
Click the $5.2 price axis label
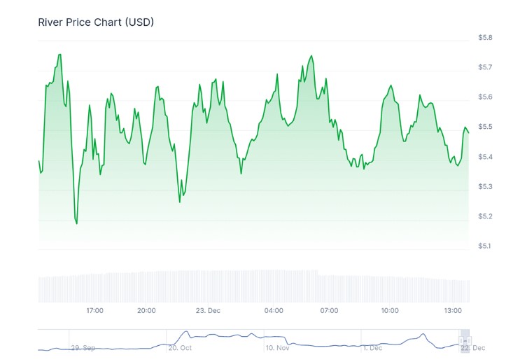[x=484, y=216]
